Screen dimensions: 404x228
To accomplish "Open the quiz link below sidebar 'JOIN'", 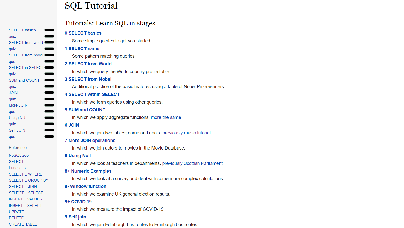I will (12, 99).
